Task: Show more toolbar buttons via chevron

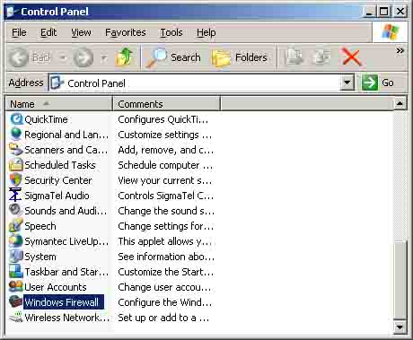Action: 400,50
